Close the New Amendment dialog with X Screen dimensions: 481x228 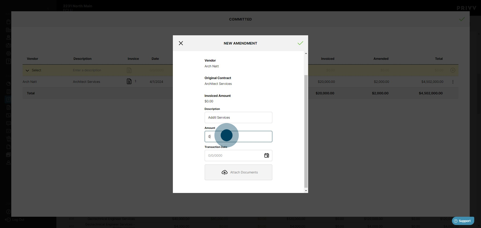click(181, 43)
